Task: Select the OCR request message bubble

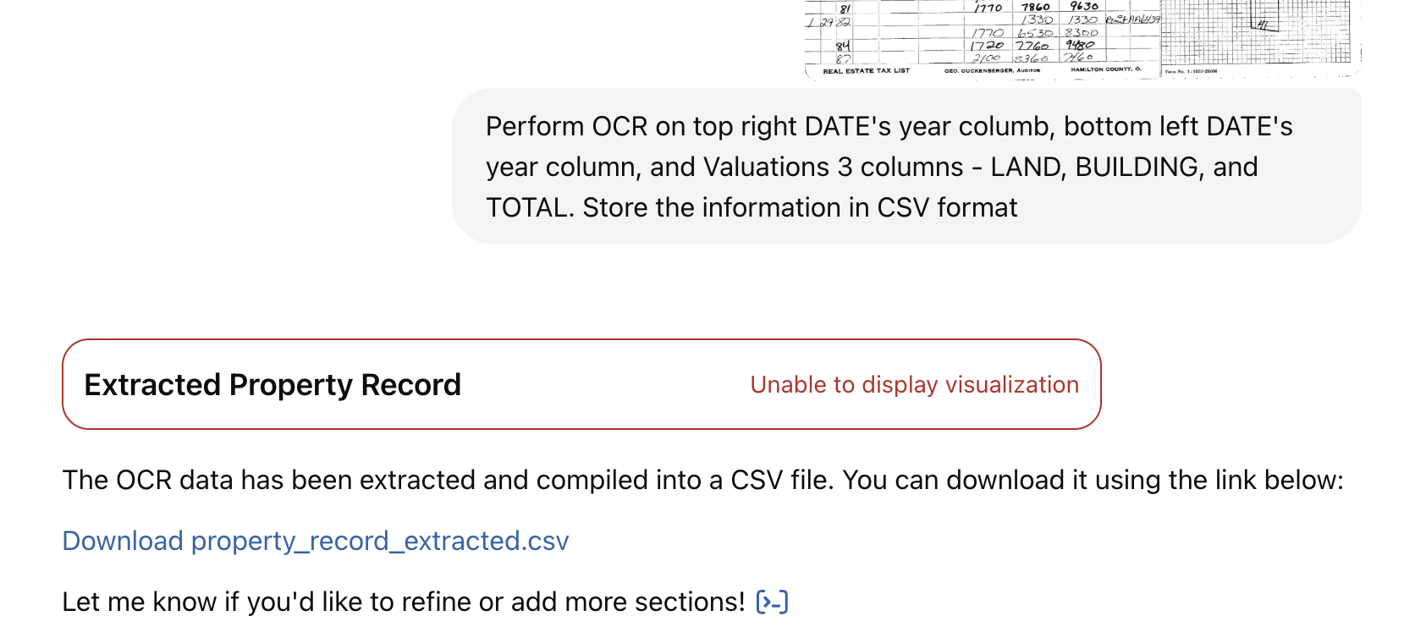Action: tap(906, 166)
